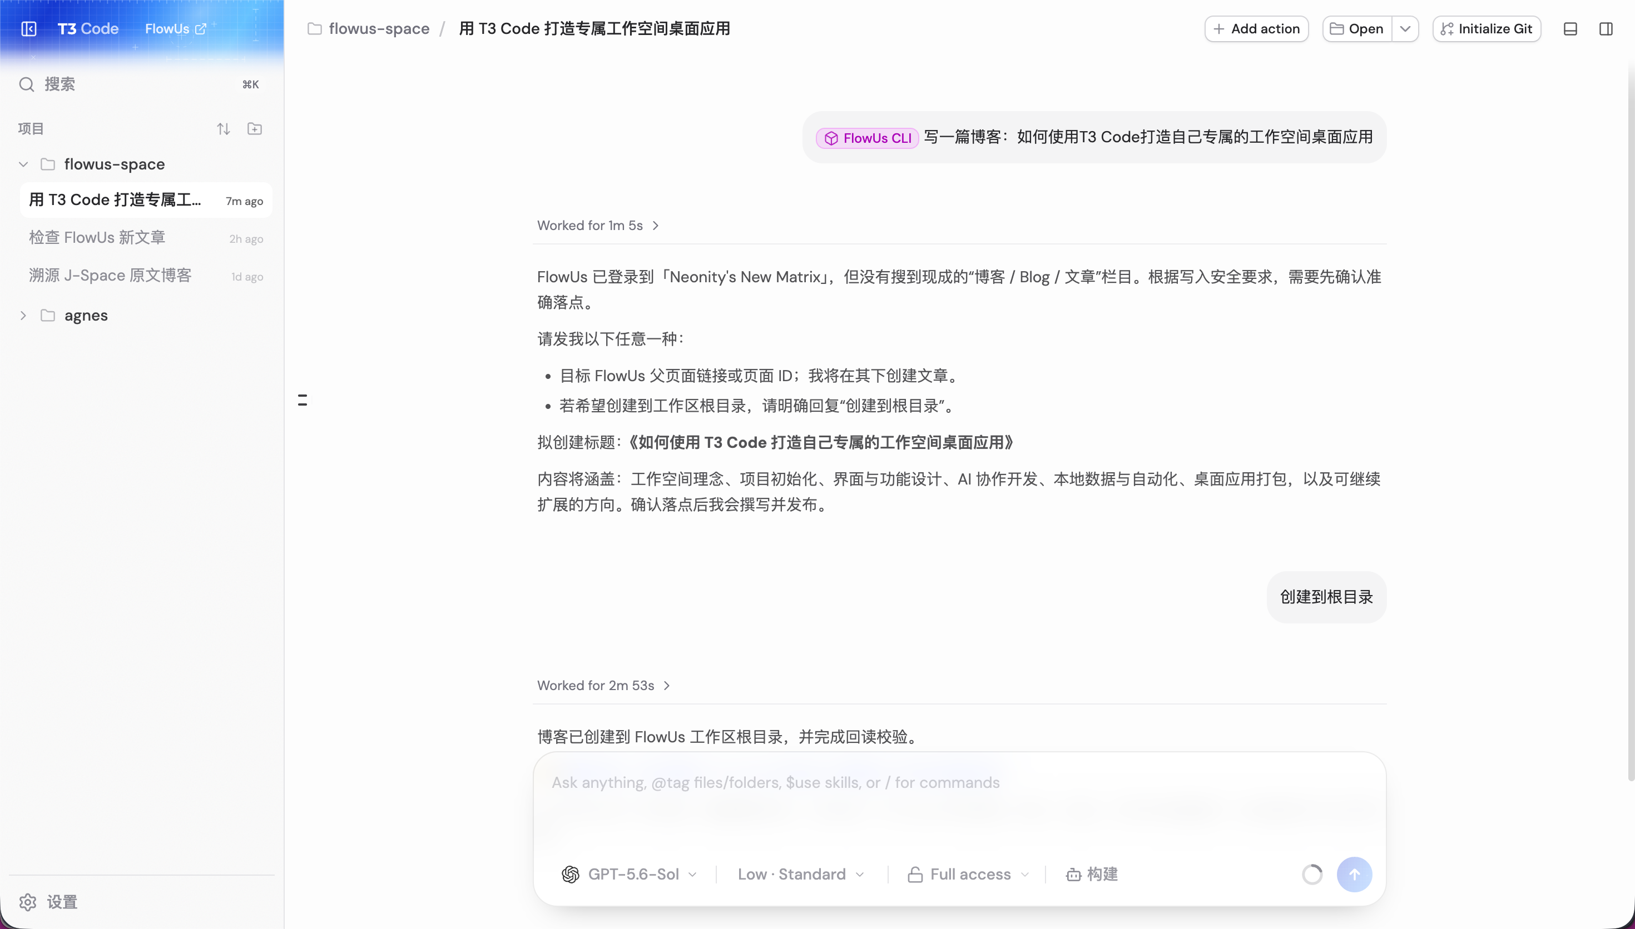The image size is (1635, 929).
Task: Click Initialize Git button
Action: click(x=1487, y=29)
